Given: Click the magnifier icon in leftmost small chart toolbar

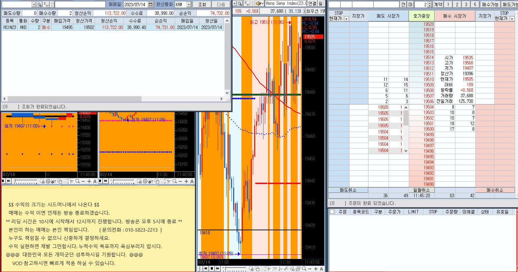Looking at the screenshot, I should point(77,181).
